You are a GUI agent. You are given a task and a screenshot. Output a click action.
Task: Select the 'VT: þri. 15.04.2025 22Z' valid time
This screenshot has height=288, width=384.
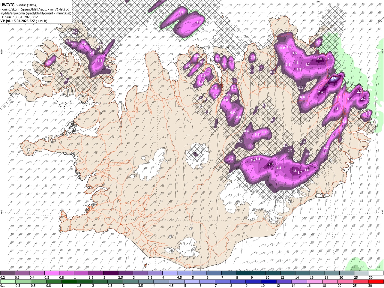click(x=18, y=21)
